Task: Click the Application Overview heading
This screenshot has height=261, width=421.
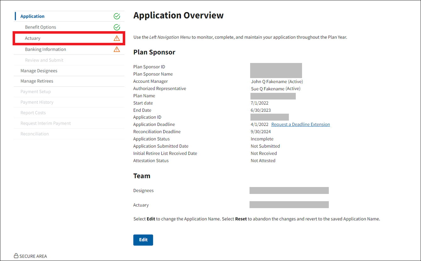Action: click(x=178, y=15)
